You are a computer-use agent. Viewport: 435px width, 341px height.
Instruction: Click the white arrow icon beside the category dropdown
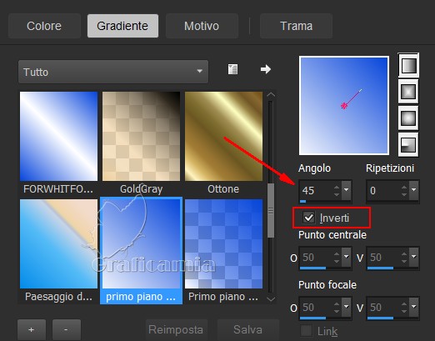[266, 69]
